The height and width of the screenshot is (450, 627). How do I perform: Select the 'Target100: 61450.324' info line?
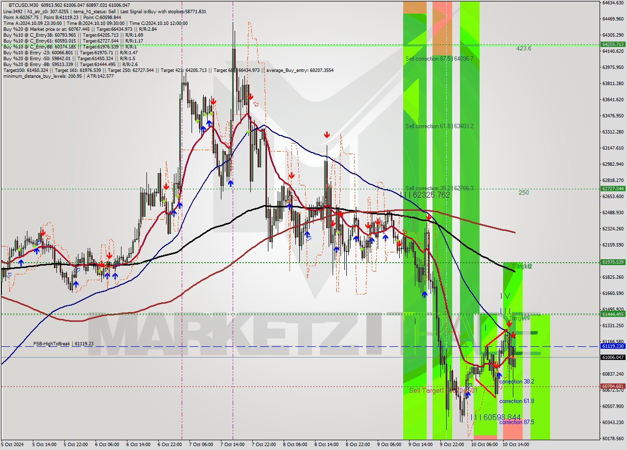pos(168,70)
